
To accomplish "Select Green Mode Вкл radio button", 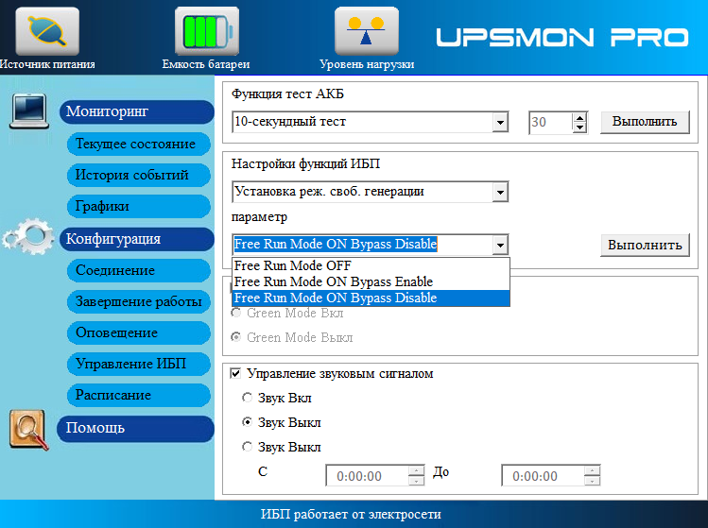I will tap(235, 313).
